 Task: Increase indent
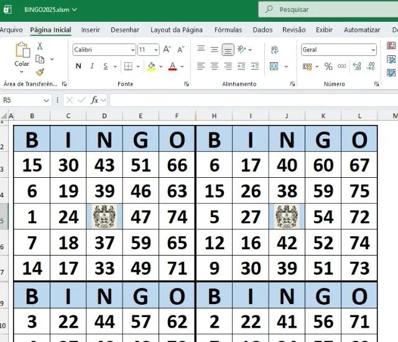255,66
